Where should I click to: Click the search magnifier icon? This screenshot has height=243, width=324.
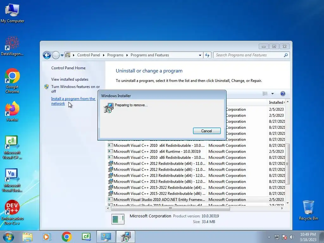pyautogui.click(x=286, y=55)
